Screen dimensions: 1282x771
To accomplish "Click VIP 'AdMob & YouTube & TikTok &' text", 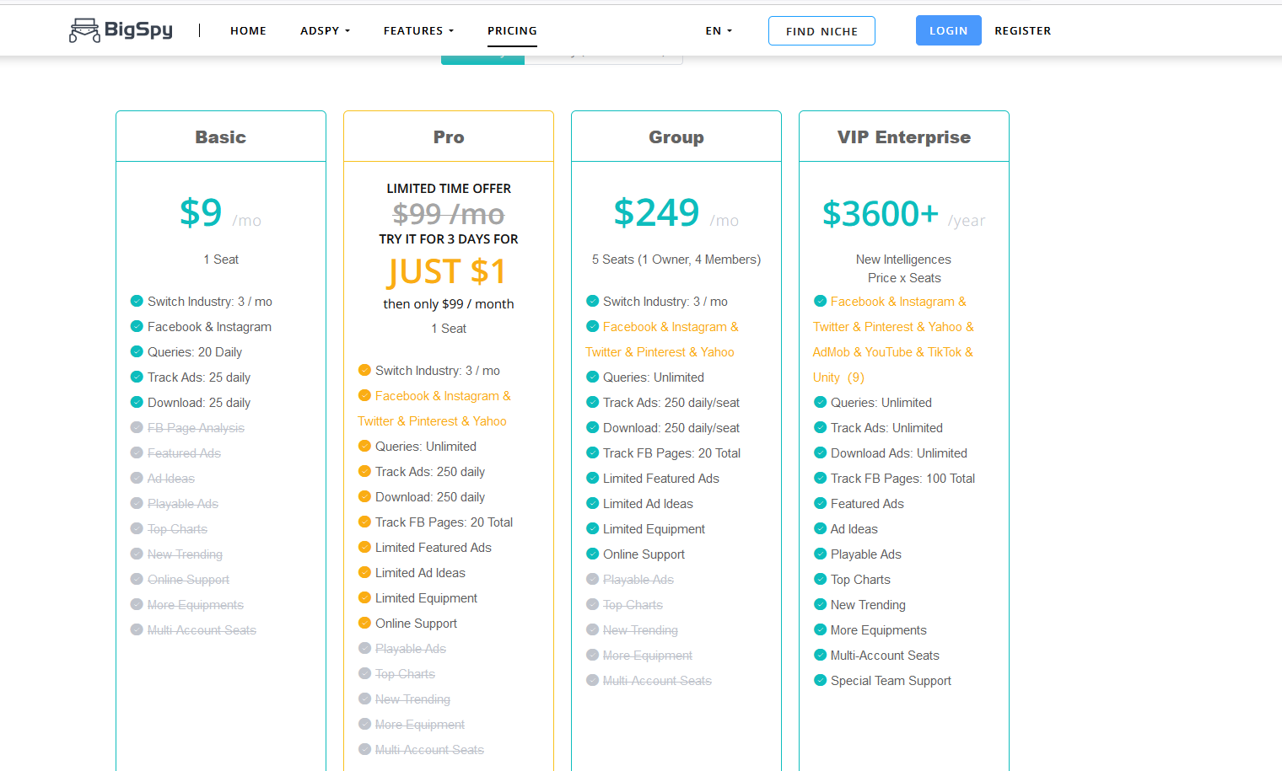I will [x=893, y=352].
